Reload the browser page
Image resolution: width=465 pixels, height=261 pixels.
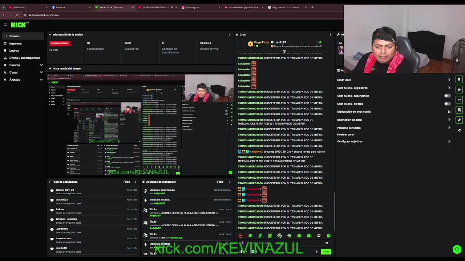pyautogui.click(x=17, y=15)
